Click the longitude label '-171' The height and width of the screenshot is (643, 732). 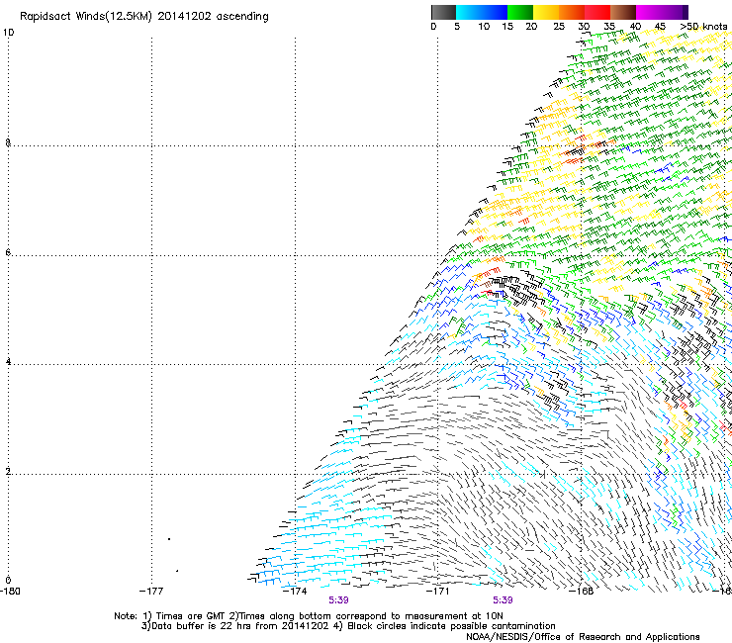(437, 592)
